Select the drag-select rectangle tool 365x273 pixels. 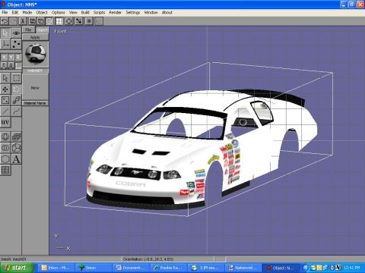[x=16, y=78]
